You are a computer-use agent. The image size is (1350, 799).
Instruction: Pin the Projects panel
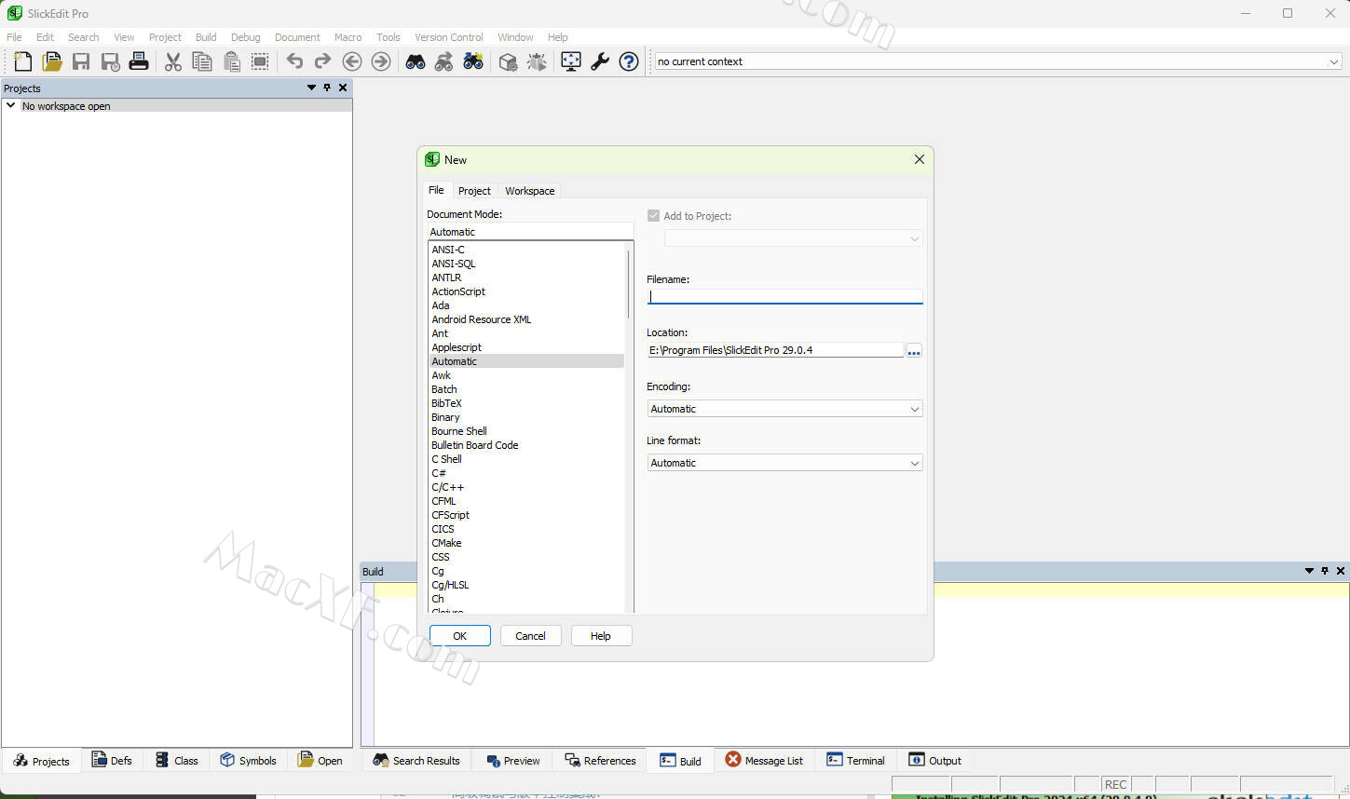tap(327, 88)
